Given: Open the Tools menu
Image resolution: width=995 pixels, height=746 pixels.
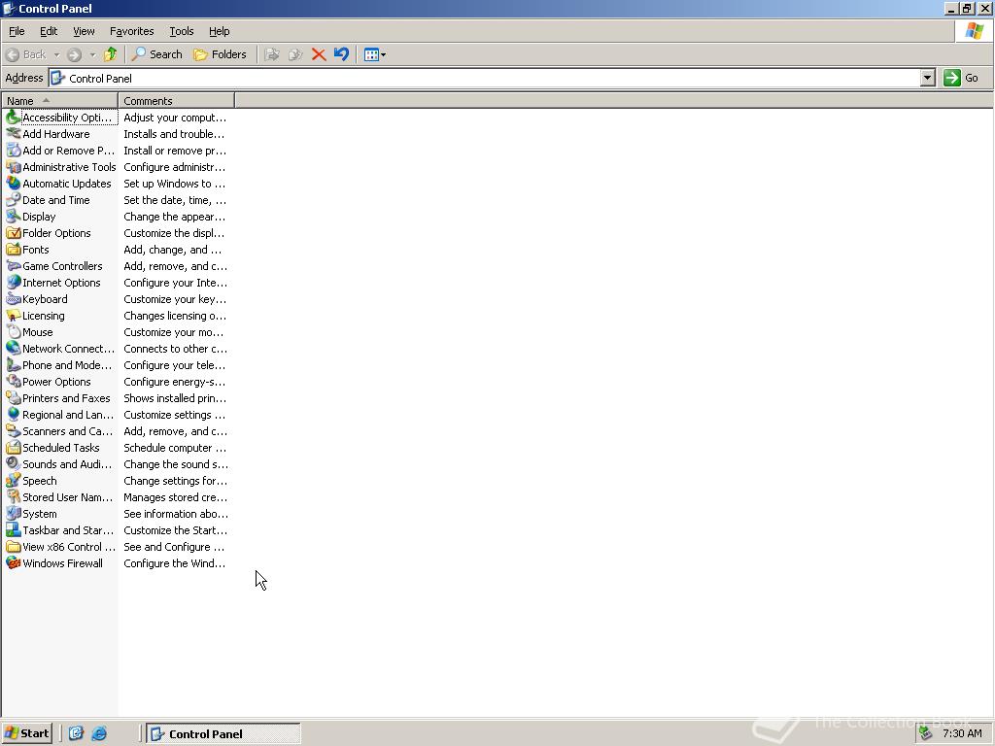Looking at the screenshot, I should coord(181,31).
